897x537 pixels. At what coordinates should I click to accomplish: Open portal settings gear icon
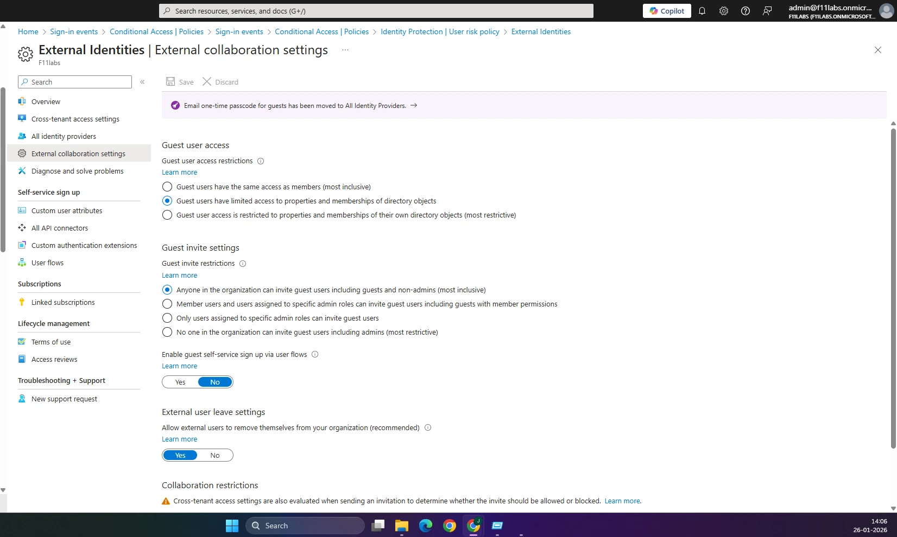pyautogui.click(x=724, y=11)
